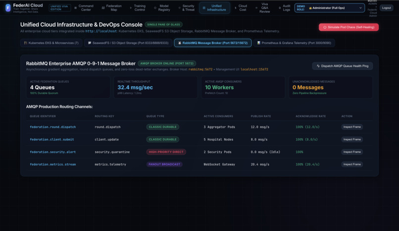Click the SeaweedFS tab storage icon

90,43
